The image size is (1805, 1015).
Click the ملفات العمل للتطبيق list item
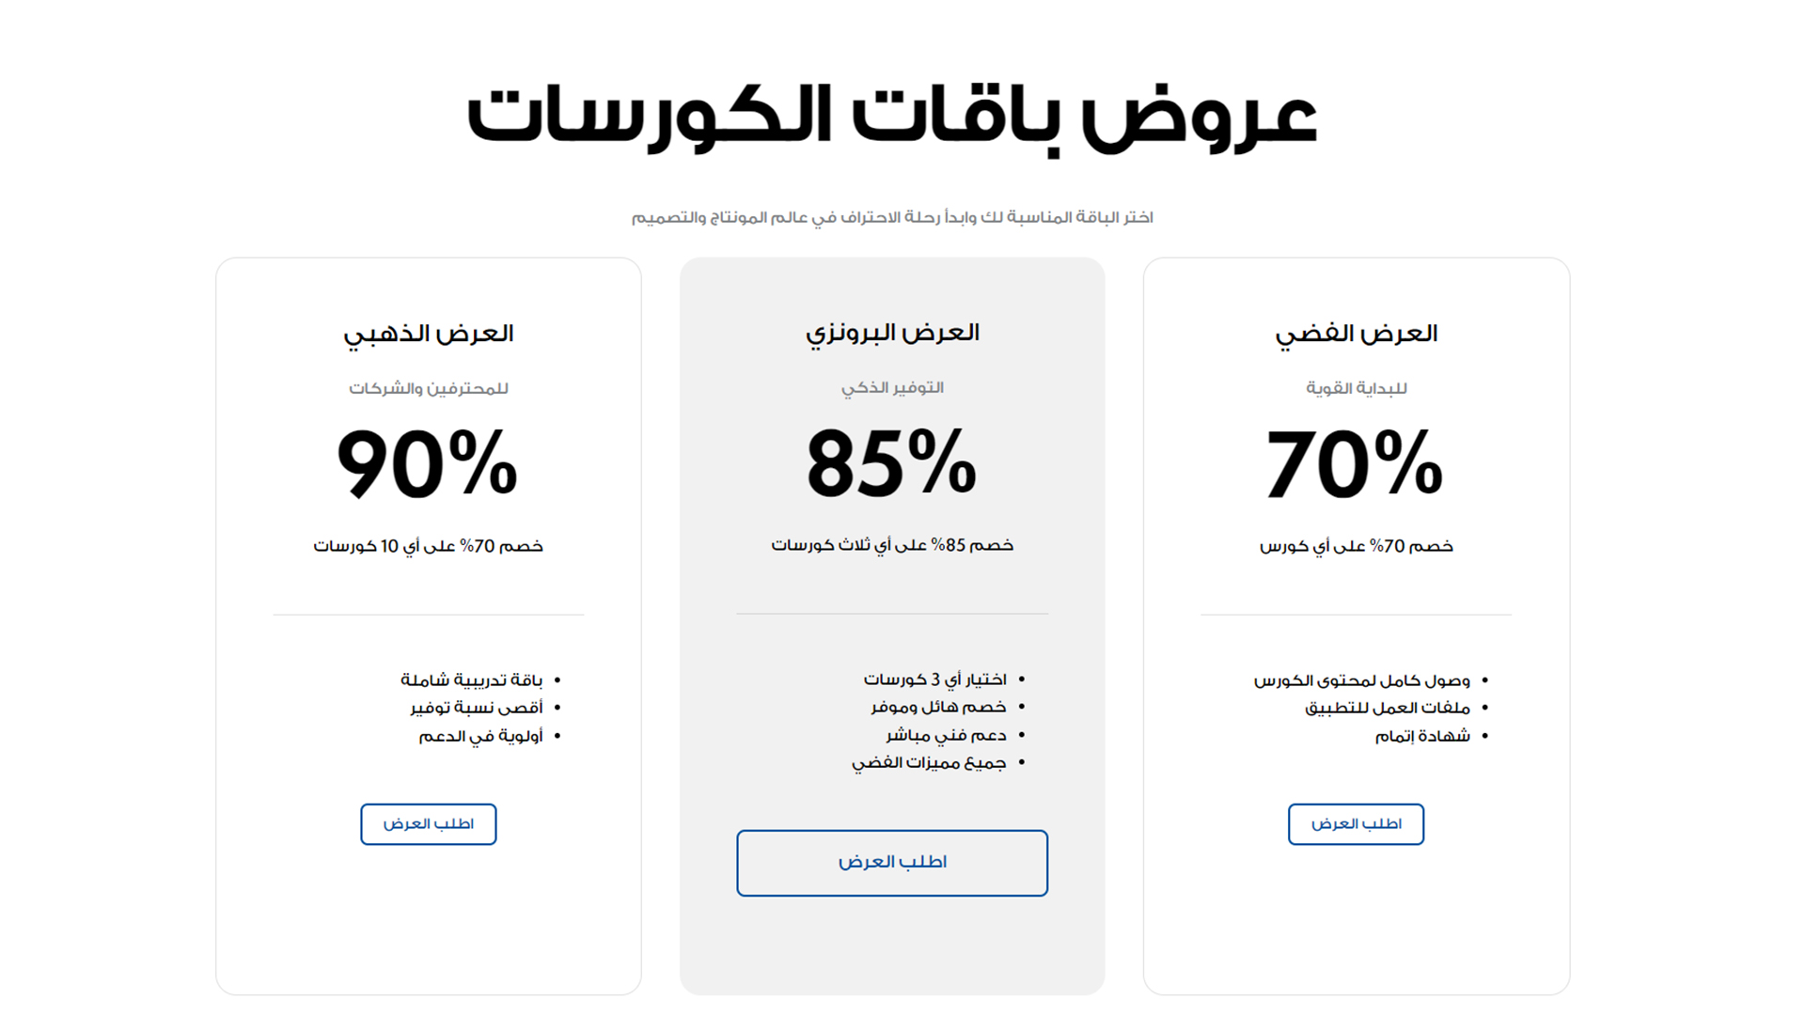tap(1389, 708)
